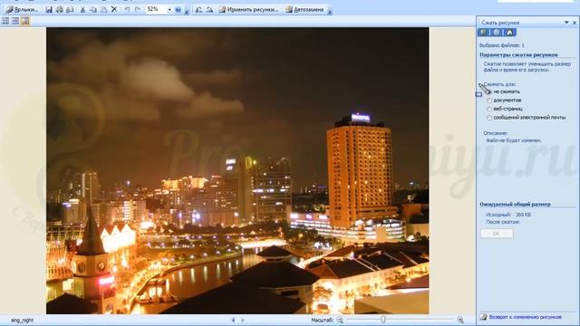Click the 'После сжатия:' label

pos(503,222)
